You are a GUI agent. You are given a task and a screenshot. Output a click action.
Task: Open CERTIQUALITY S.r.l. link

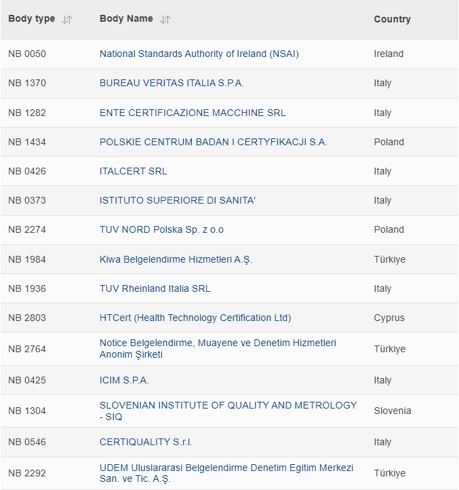point(146,442)
